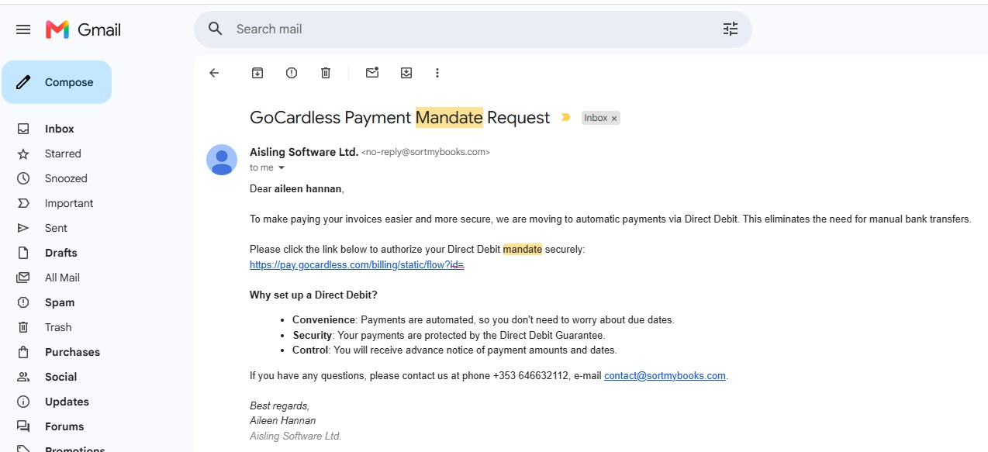Click in the Search mail field

tap(473, 29)
